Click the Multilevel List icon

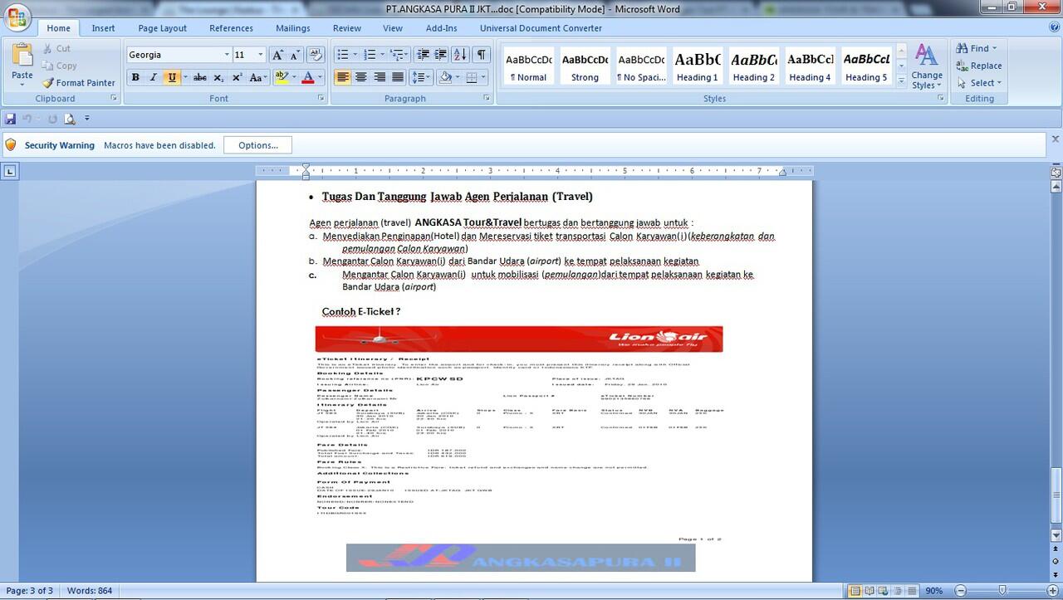397,55
